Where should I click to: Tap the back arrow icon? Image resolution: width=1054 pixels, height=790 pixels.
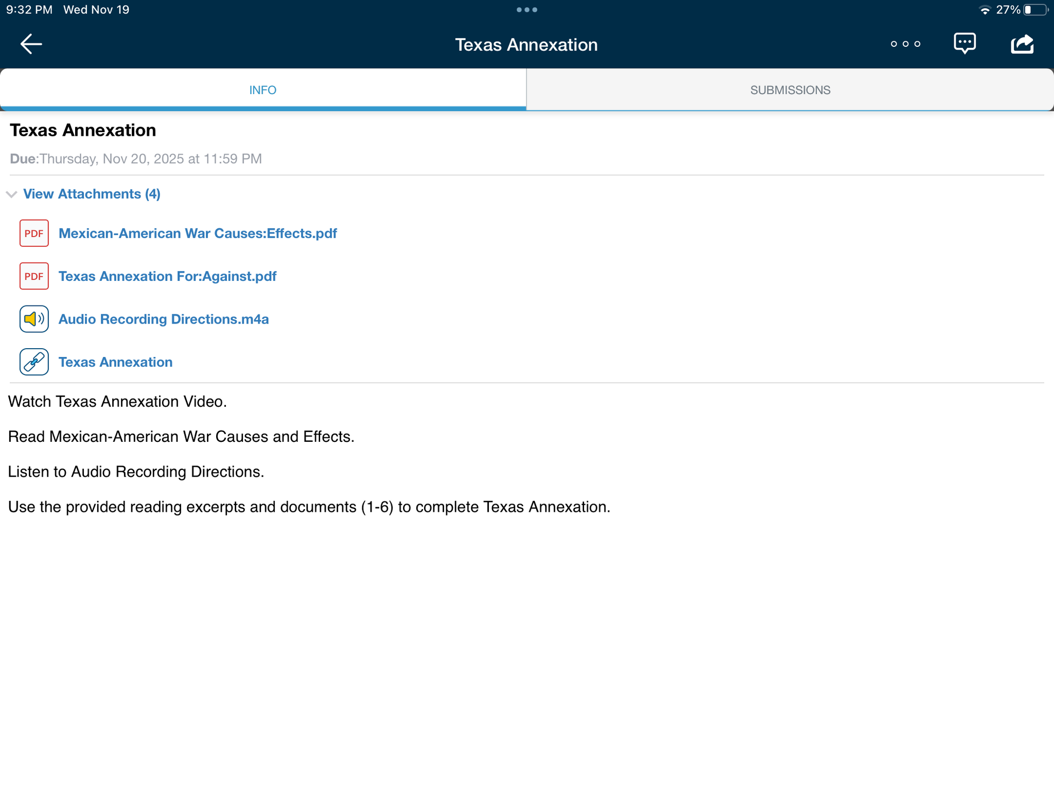tap(31, 44)
